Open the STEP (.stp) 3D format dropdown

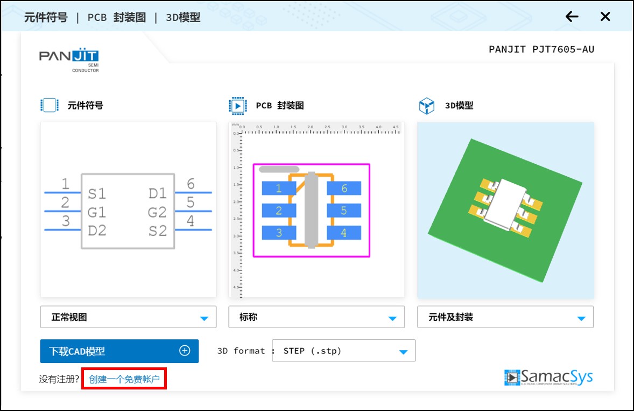(x=344, y=351)
